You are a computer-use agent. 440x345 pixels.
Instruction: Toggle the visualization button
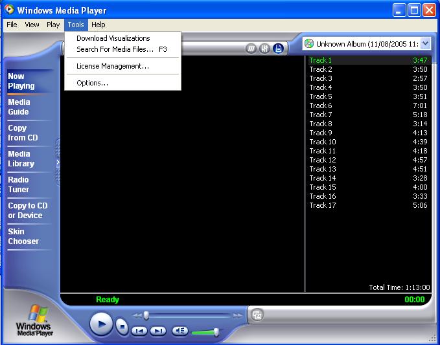251,49
